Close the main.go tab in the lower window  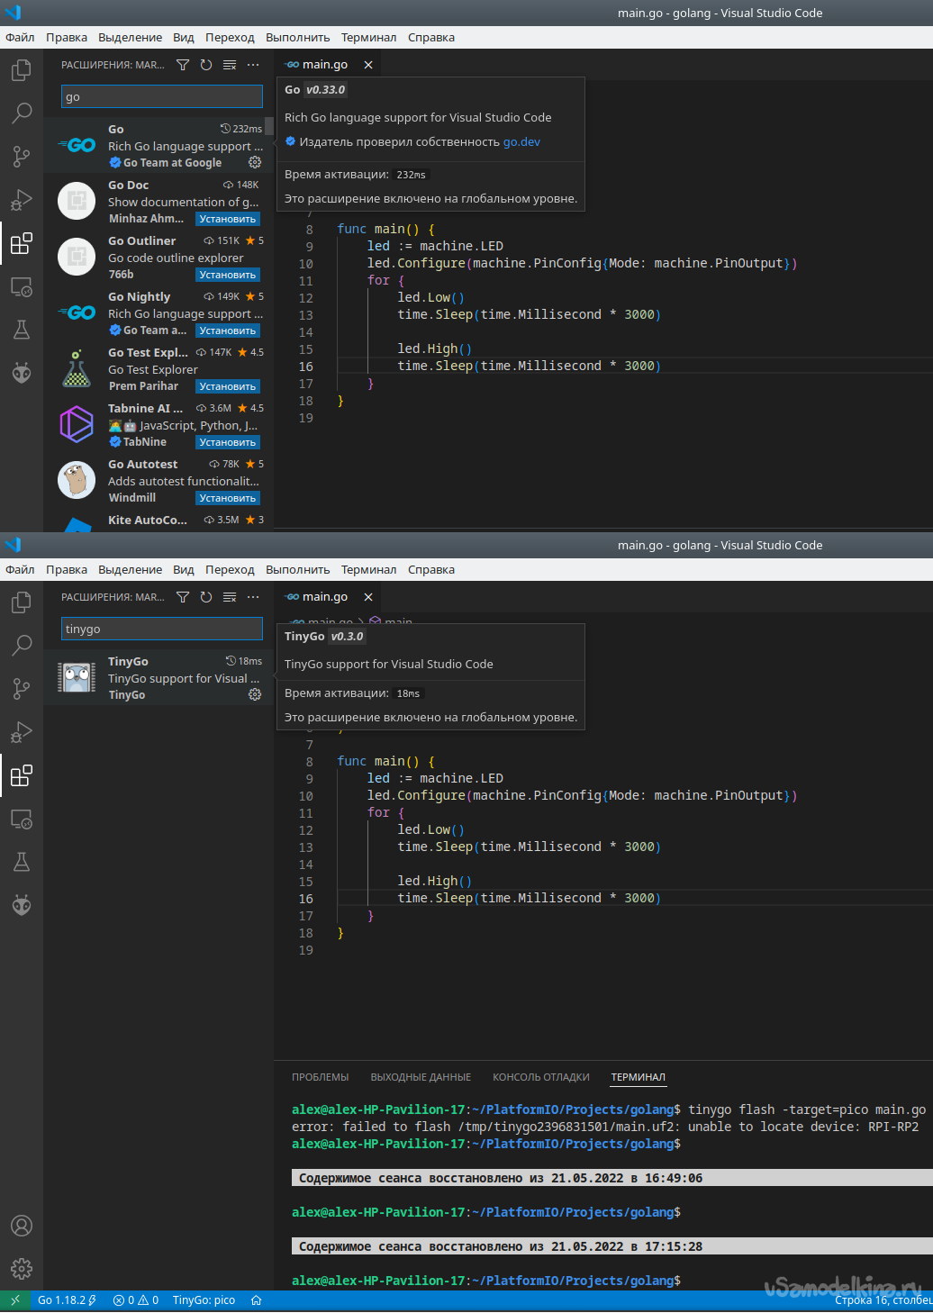point(368,597)
